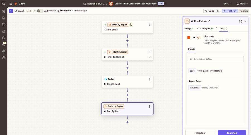Open three-dot menu on Create Card step
The height and width of the screenshot is (135, 251).
pyautogui.click(x=150, y=79)
